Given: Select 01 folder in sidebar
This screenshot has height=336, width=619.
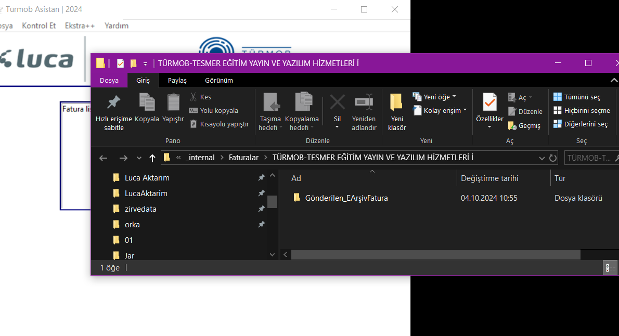Looking at the screenshot, I should click(128, 240).
